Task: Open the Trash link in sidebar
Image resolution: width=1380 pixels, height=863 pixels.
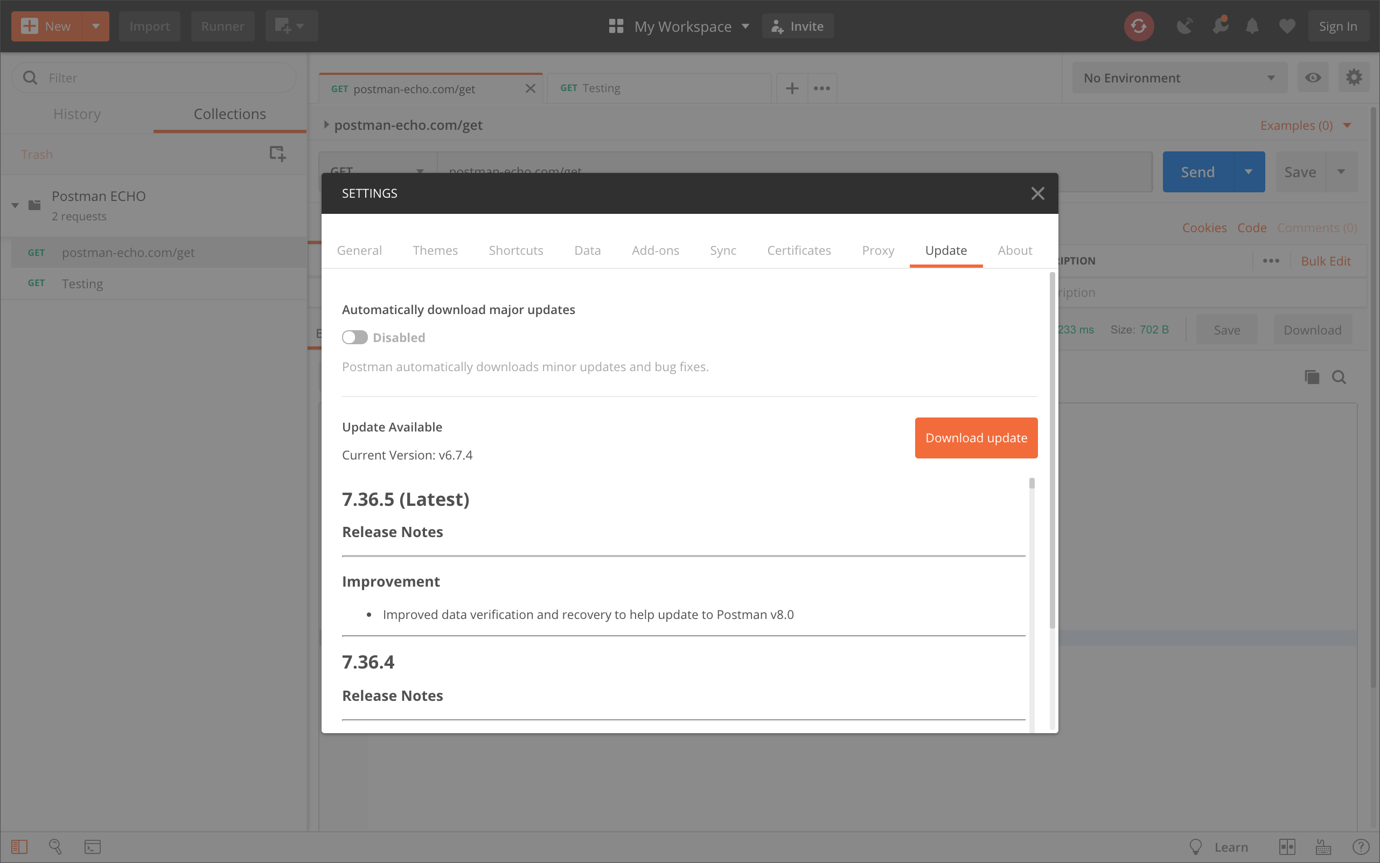Action: pyautogui.click(x=37, y=155)
